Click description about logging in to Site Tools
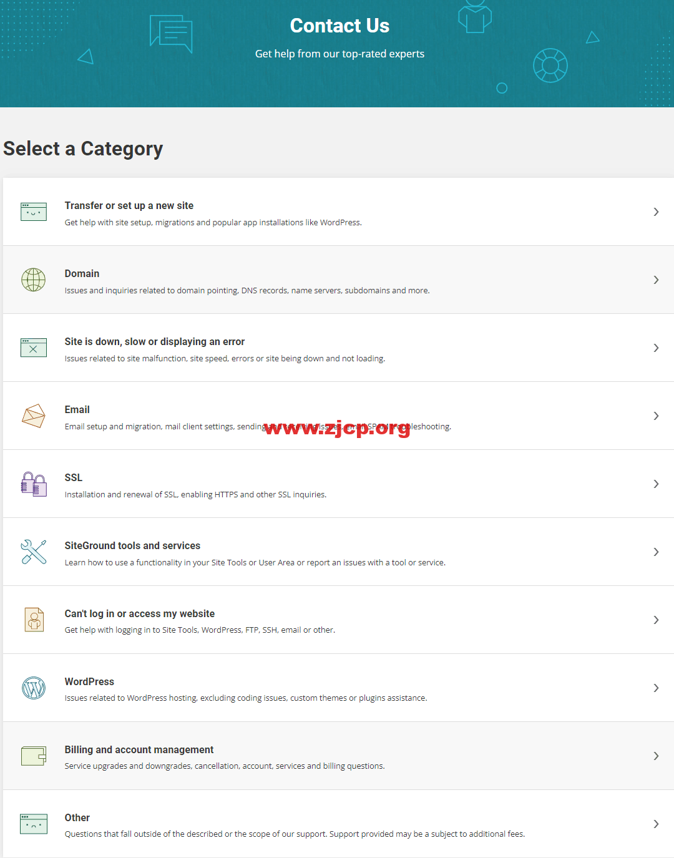The height and width of the screenshot is (858, 674). [x=200, y=630]
